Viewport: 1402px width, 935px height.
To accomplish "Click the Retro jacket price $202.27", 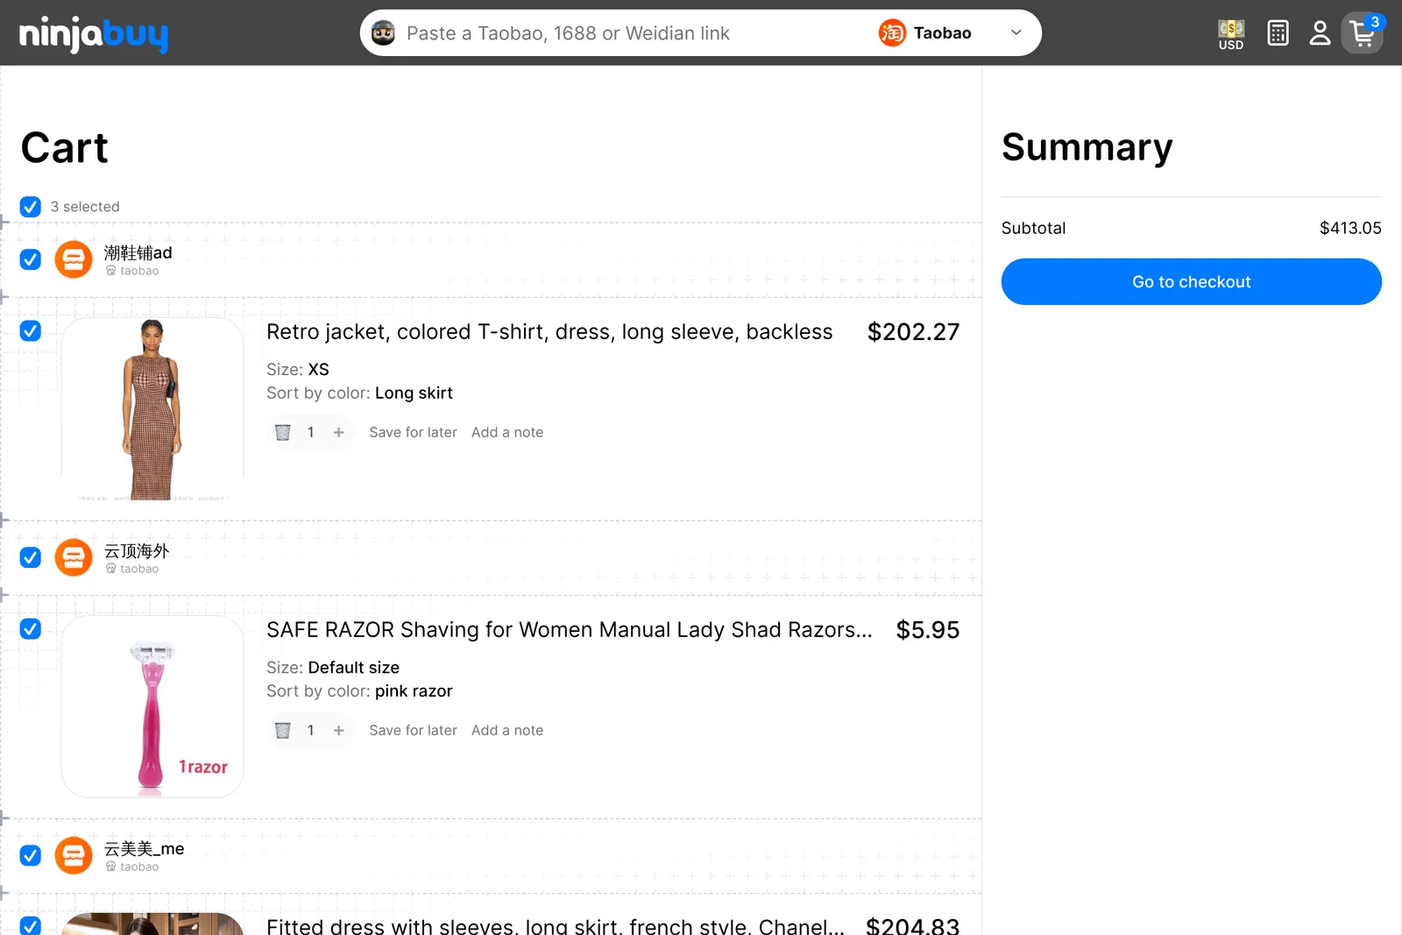I will tap(913, 332).
